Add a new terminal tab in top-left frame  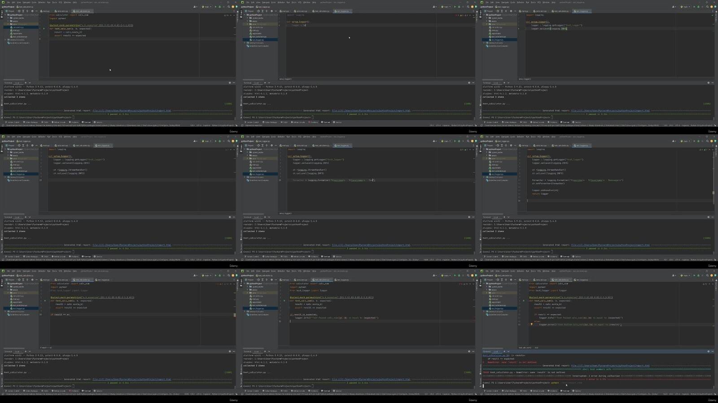pyautogui.click(x=26, y=83)
